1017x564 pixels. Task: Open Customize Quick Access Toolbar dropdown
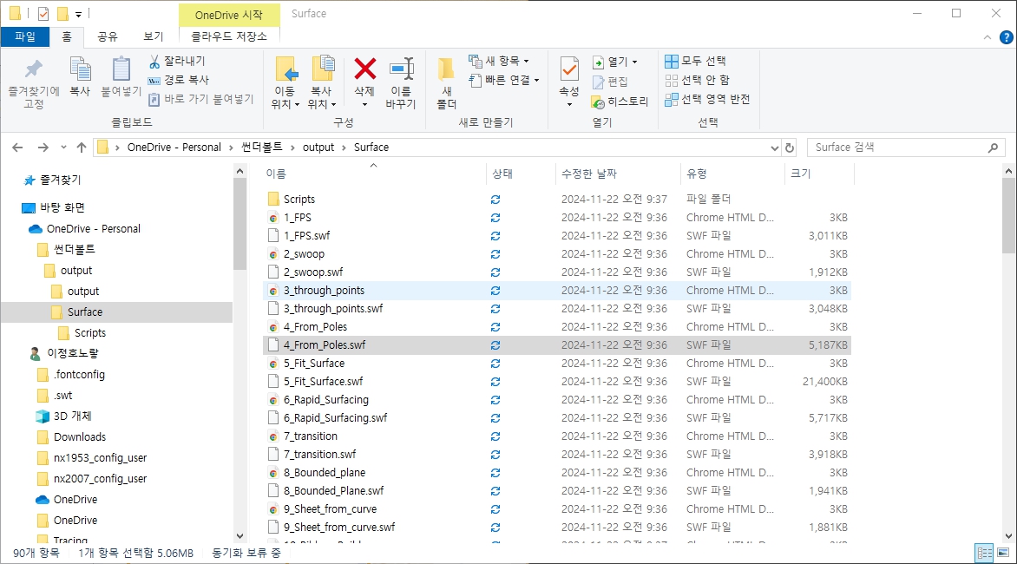point(78,14)
